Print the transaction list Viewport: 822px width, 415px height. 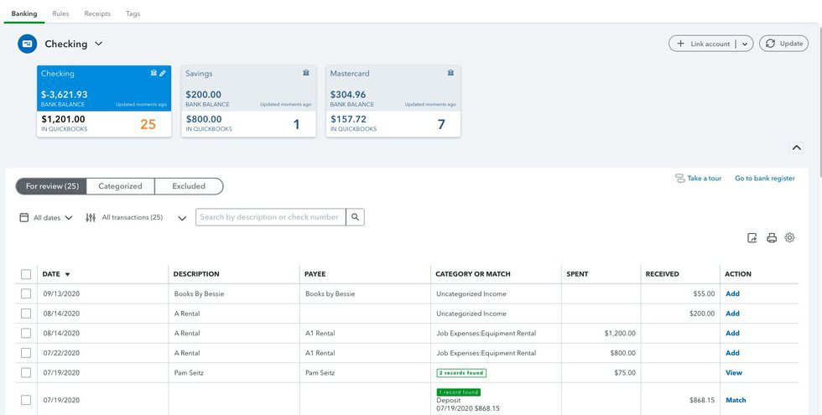[772, 238]
